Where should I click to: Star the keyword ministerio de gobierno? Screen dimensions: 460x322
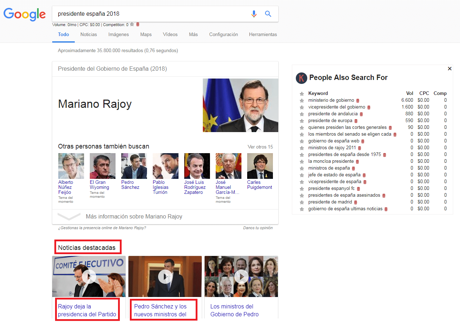(x=302, y=100)
